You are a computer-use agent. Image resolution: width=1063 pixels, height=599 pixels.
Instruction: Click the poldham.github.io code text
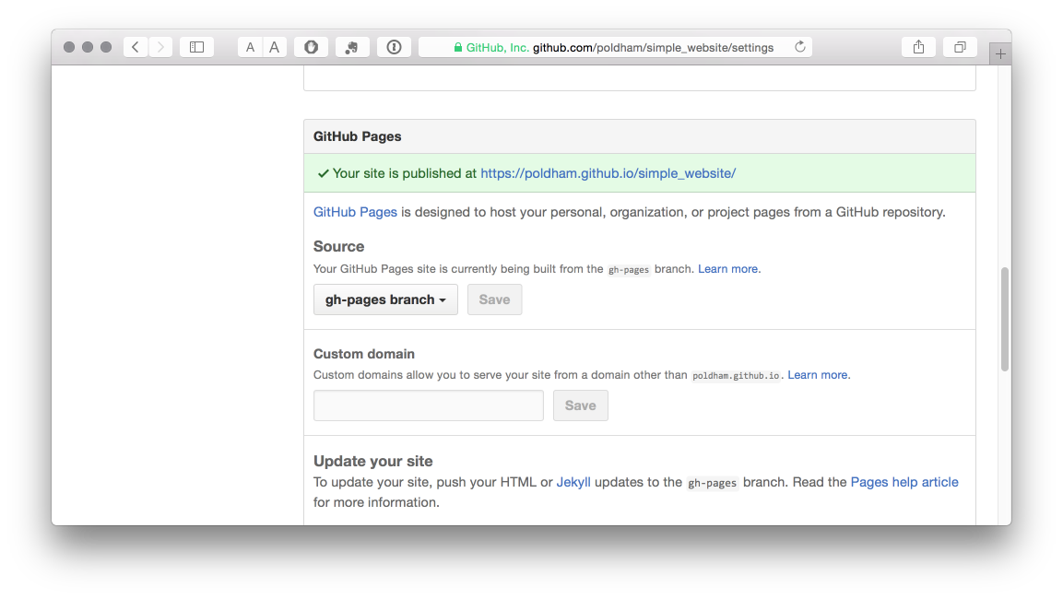(x=736, y=375)
